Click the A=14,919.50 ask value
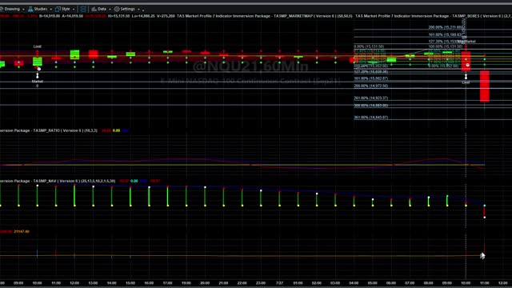 pyautogui.click(x=72, y=16)
